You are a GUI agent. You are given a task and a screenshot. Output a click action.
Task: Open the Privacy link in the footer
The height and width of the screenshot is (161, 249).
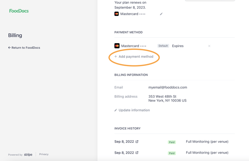(x=44, y=154)
